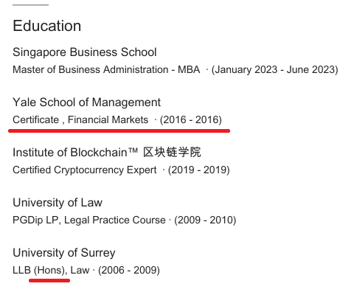Click the gray divider line above Education
This screenshot has width=354, height=292.
tap(30, 4)
